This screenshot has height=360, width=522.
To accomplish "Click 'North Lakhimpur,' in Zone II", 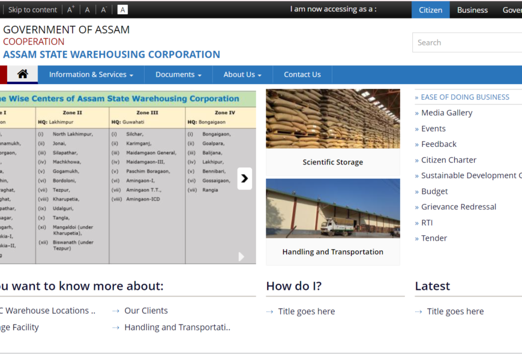I will point(73,134).
